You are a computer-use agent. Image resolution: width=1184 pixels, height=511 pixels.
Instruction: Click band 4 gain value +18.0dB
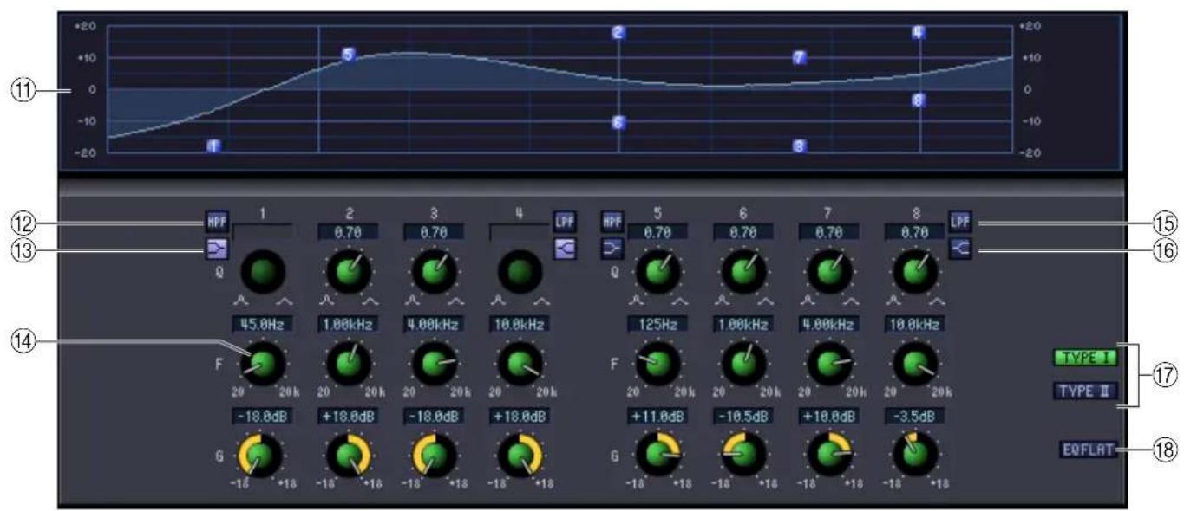coord(520,415)
